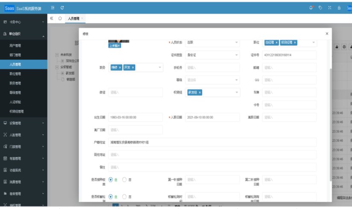Open 部门管理 in the sidebar menu
The width and height of the screenshot is (352, 209).
(15, 55)
